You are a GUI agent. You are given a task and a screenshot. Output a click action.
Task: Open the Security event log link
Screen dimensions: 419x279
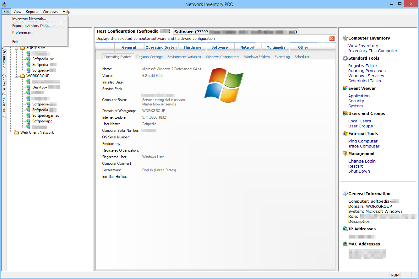(356, 101)
